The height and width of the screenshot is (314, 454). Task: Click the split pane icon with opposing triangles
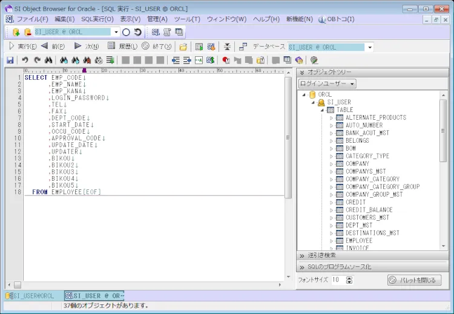pyautogui.click(x=227, y=47)
